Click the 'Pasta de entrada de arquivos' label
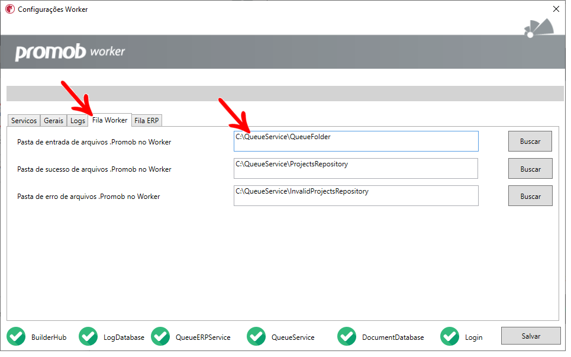571x357 pixels. coord(95,143)
